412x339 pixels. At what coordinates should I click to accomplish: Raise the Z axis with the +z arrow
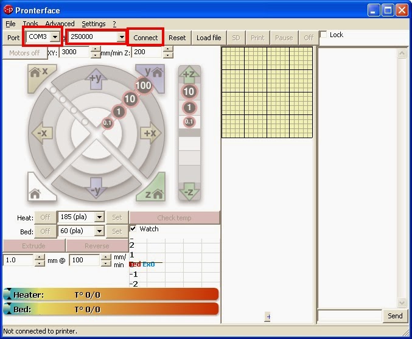pyautogui.click(x=189, y=74)
